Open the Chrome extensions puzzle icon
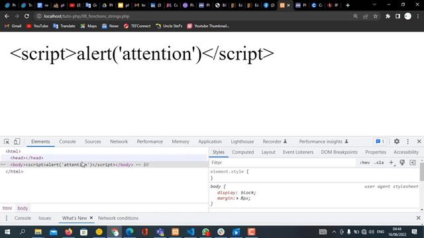 pos(388,16)
